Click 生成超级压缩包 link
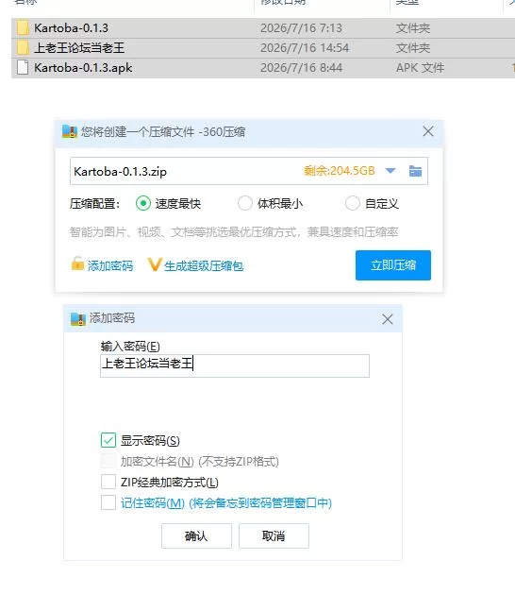515x611 pixels. pyautogui.click(x=204, y=266)
